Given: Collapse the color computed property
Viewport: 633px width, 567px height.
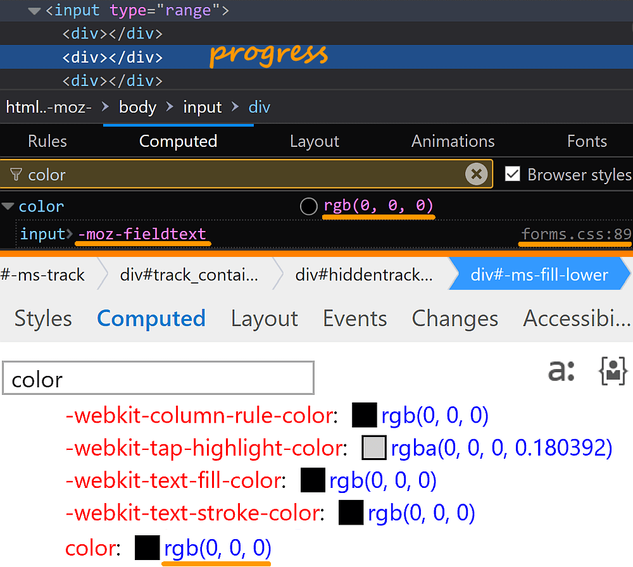Looking at the screenshot, I should pyautogui.click(x=8, y=206).
